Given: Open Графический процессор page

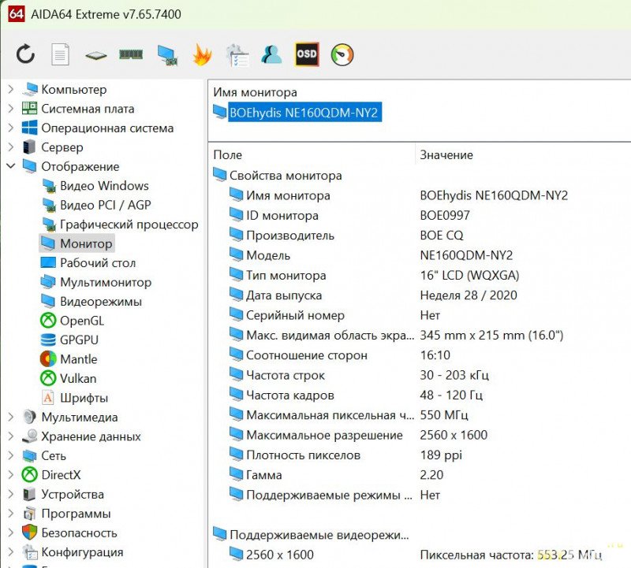Looking at the screenshot, I should coord(120,225).
